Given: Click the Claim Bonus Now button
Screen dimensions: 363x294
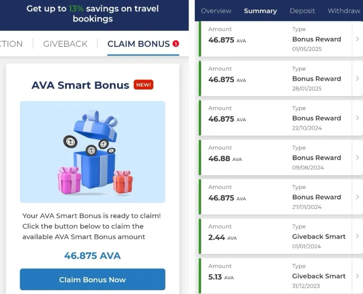Looking at the screenshot, I should coord(93,279).
